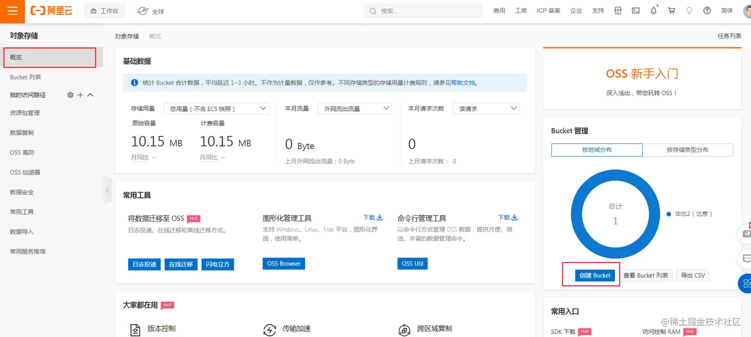Click the OSS Util button
Image resolution: width=751 pixels, height=337 pixels.
[x=412, y=264]
